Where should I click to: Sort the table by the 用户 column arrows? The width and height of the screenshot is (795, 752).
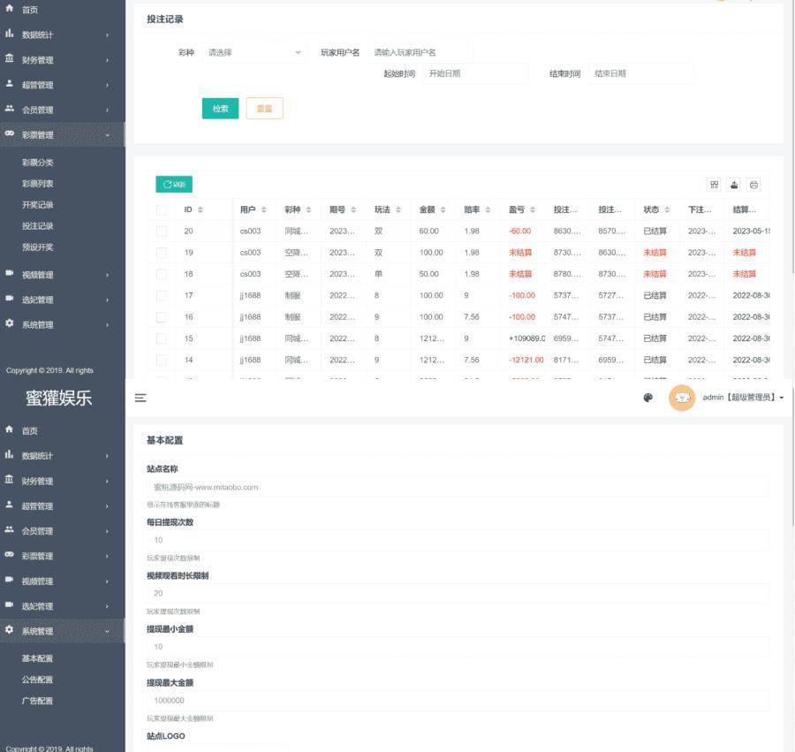click(x=263, y=210)
